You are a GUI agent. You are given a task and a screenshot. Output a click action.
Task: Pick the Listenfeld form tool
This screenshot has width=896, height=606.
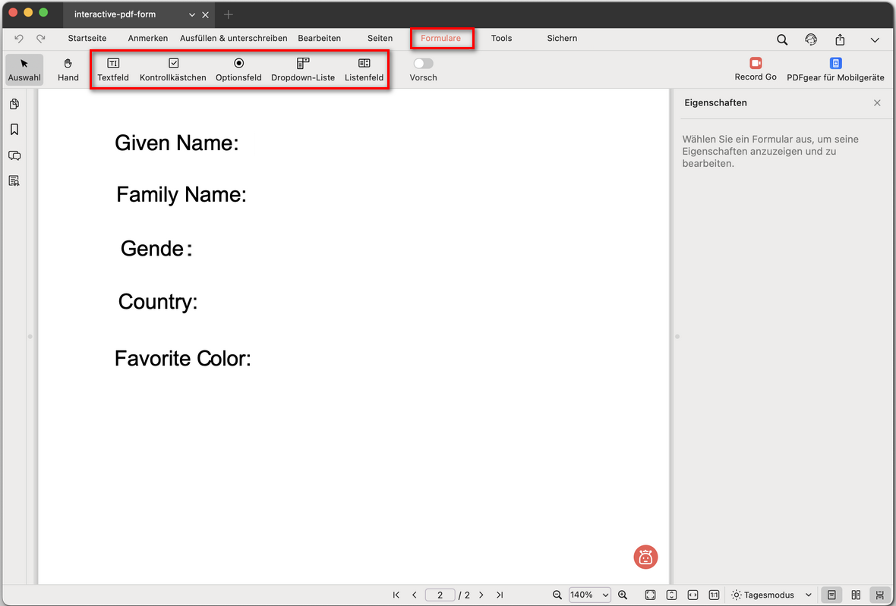pos(364,69)
